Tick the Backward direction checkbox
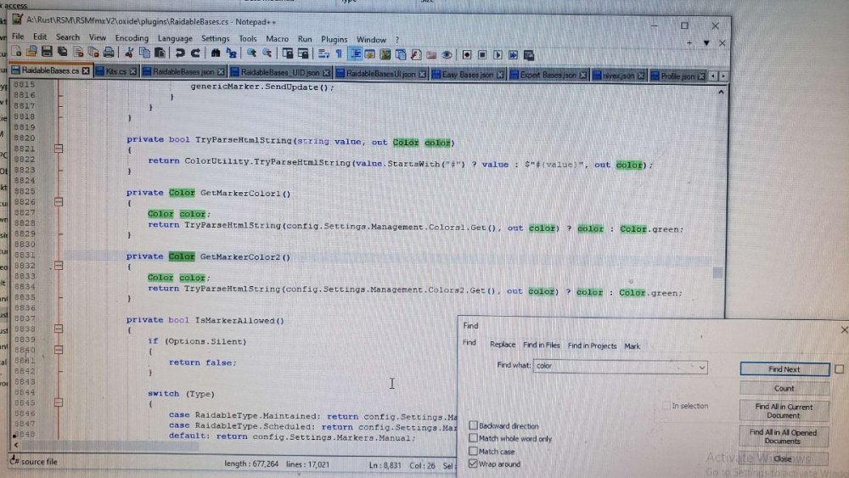 474,425
